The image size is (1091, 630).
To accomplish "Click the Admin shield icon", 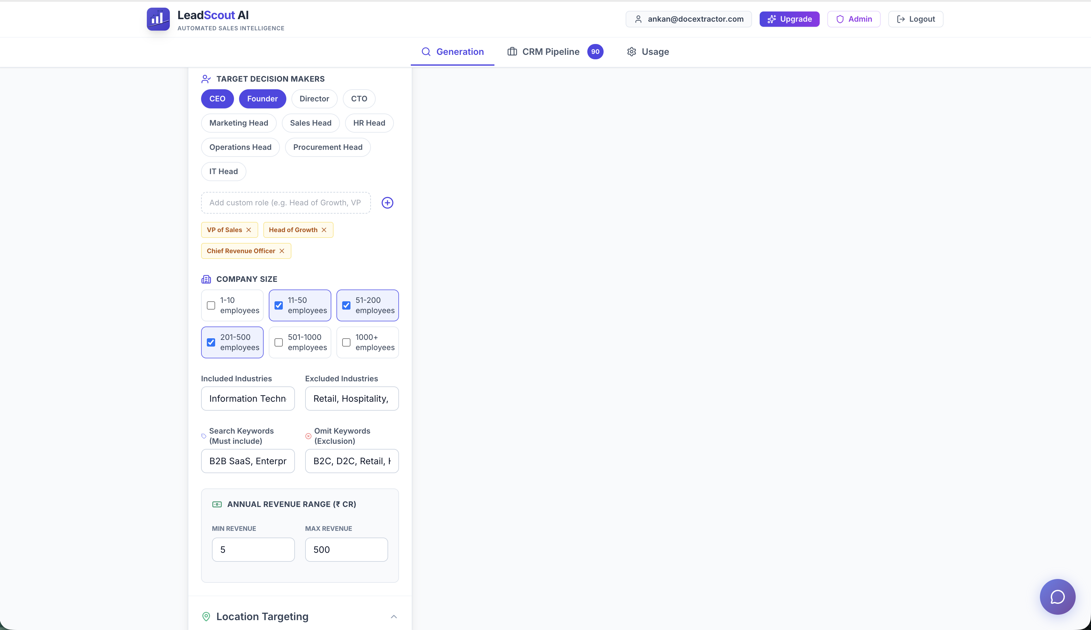I will [x=840, y=19].
